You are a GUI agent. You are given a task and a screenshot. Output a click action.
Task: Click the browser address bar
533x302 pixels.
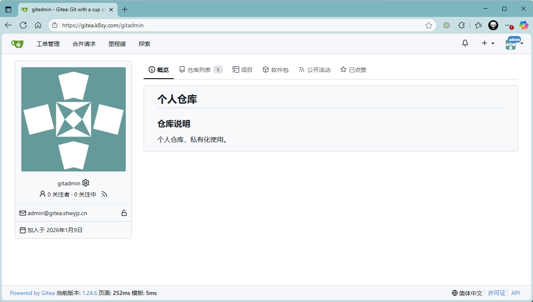click(x=240, y=25)
